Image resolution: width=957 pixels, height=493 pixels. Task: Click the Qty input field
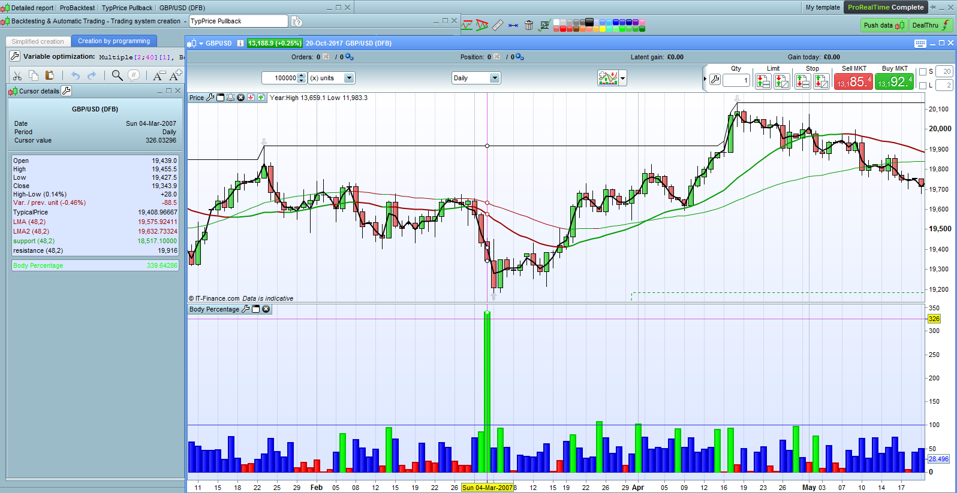click(x=736, y=80)
